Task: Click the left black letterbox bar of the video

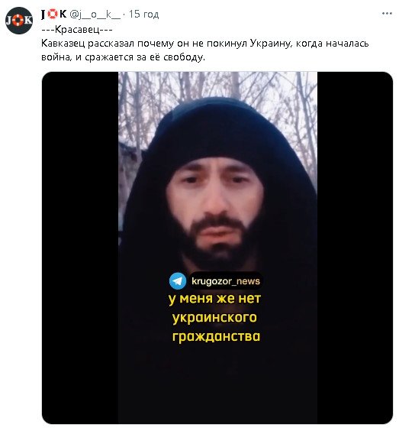Action: coord(80,248)
